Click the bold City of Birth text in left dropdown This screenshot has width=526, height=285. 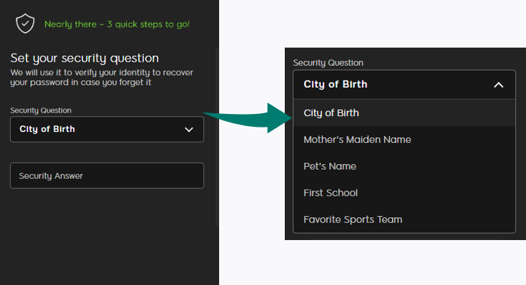coord(47,129)
